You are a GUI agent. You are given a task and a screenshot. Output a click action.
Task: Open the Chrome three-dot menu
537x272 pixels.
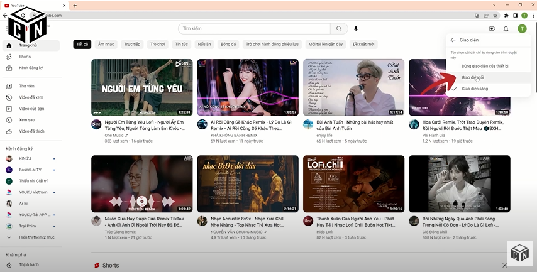[533, 15]
